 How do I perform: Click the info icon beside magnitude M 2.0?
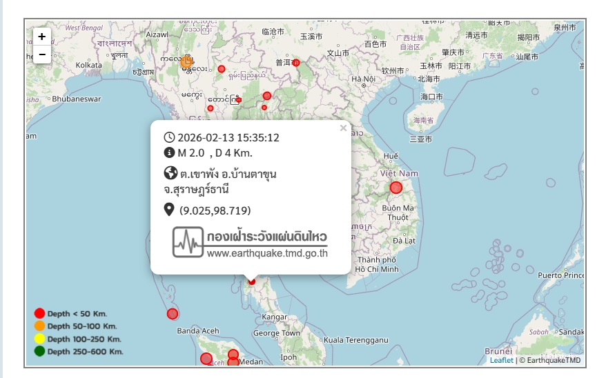coord(169,152)
